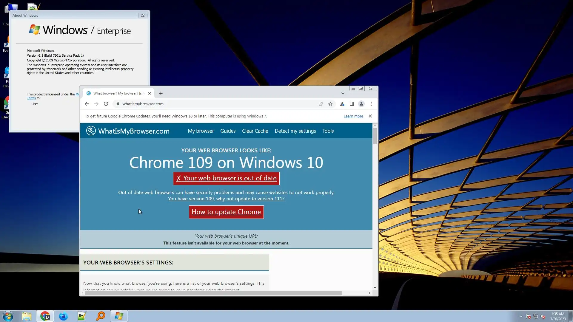Click the How to update Chrome button
The height and width of the screenshot is (322, 573).
pos(226,212)
